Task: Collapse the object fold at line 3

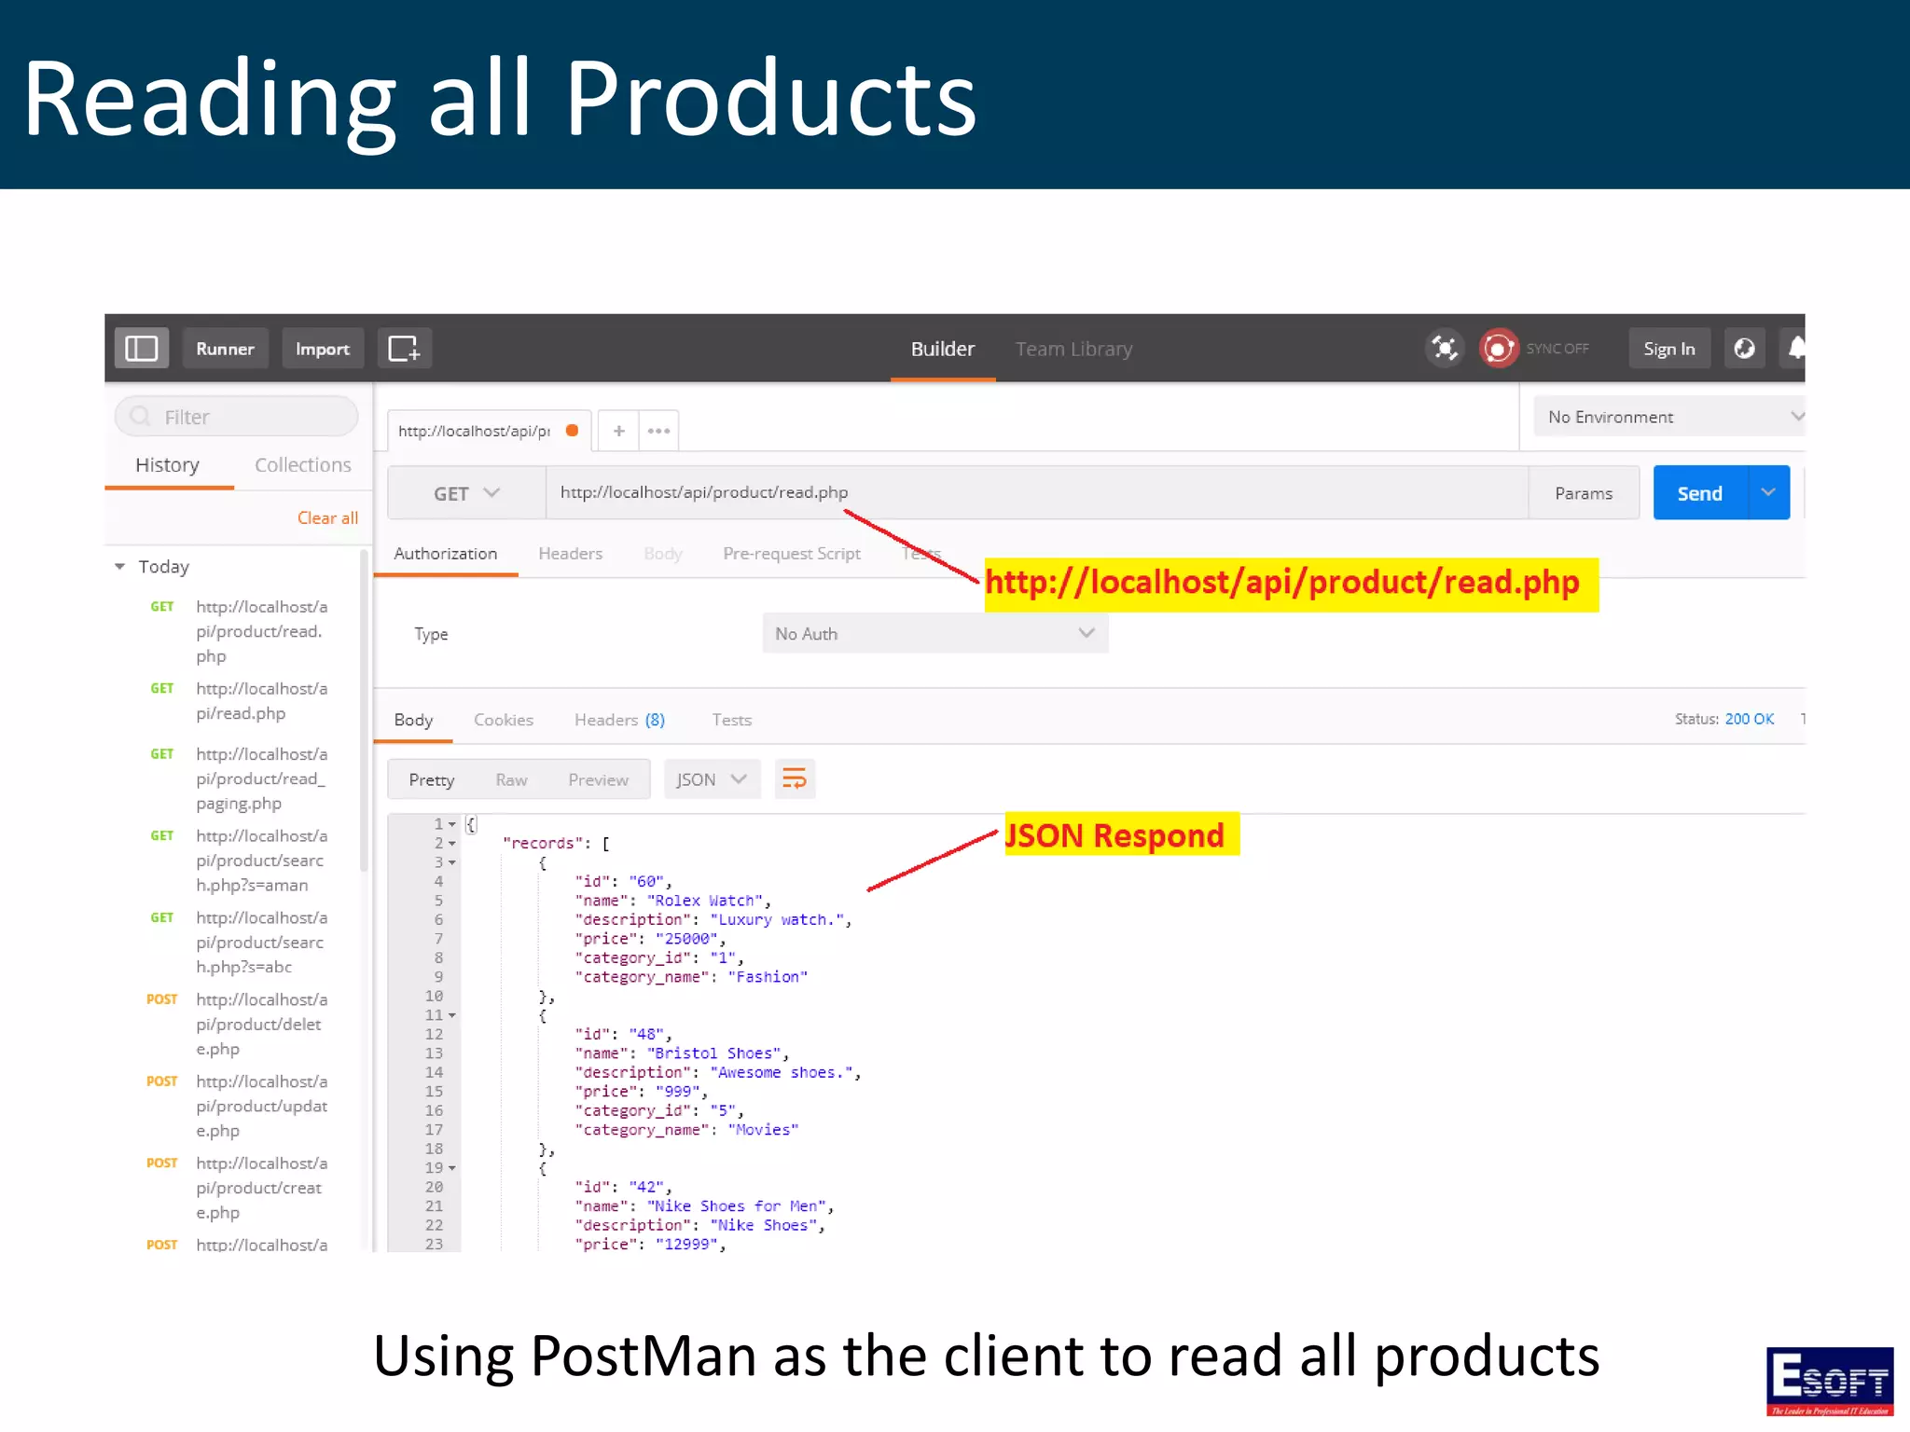Action: (x=452, y=863)
